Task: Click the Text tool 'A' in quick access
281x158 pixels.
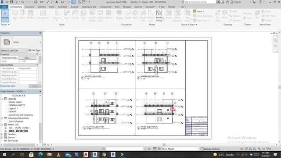Action: pyautogui.click(x=57, y=2)
